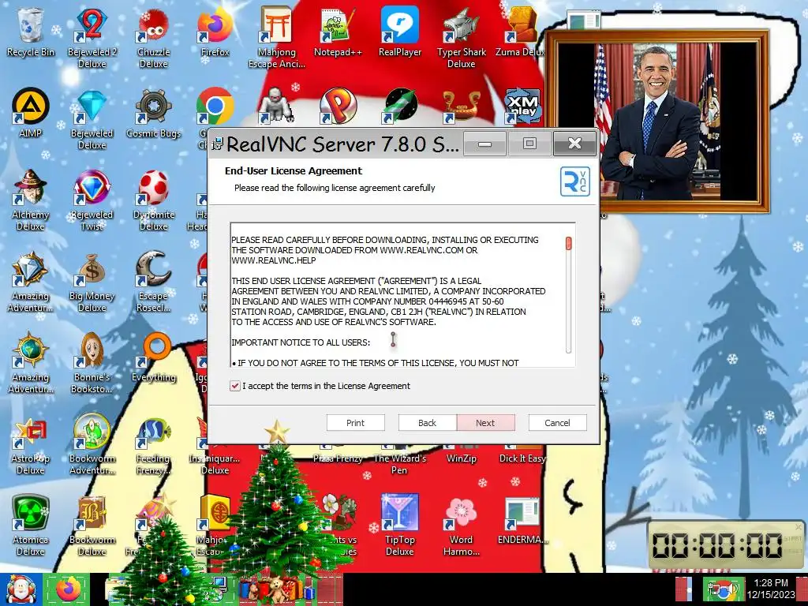808x606 pixels.
Task: Open the Alchemy Deluxe shortcut
Action: tap(30, 200)
